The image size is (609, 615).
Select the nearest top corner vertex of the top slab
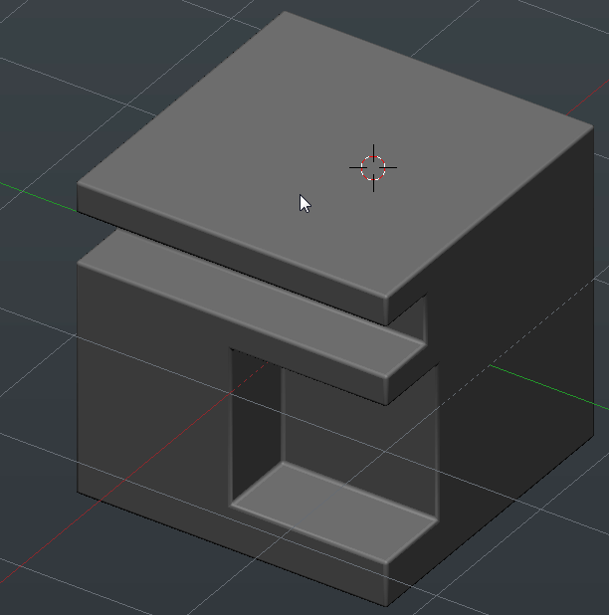point(386,297)
